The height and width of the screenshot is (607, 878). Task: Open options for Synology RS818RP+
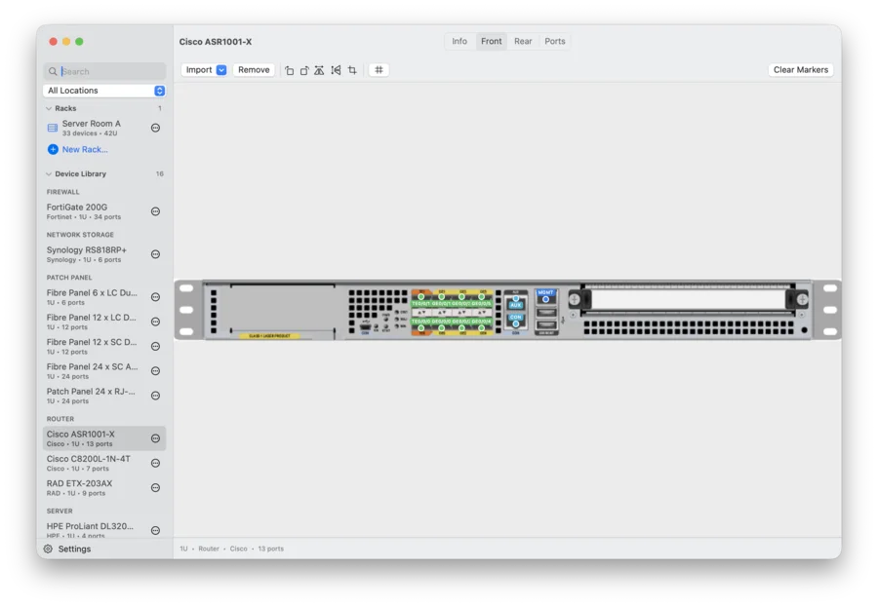156,254
